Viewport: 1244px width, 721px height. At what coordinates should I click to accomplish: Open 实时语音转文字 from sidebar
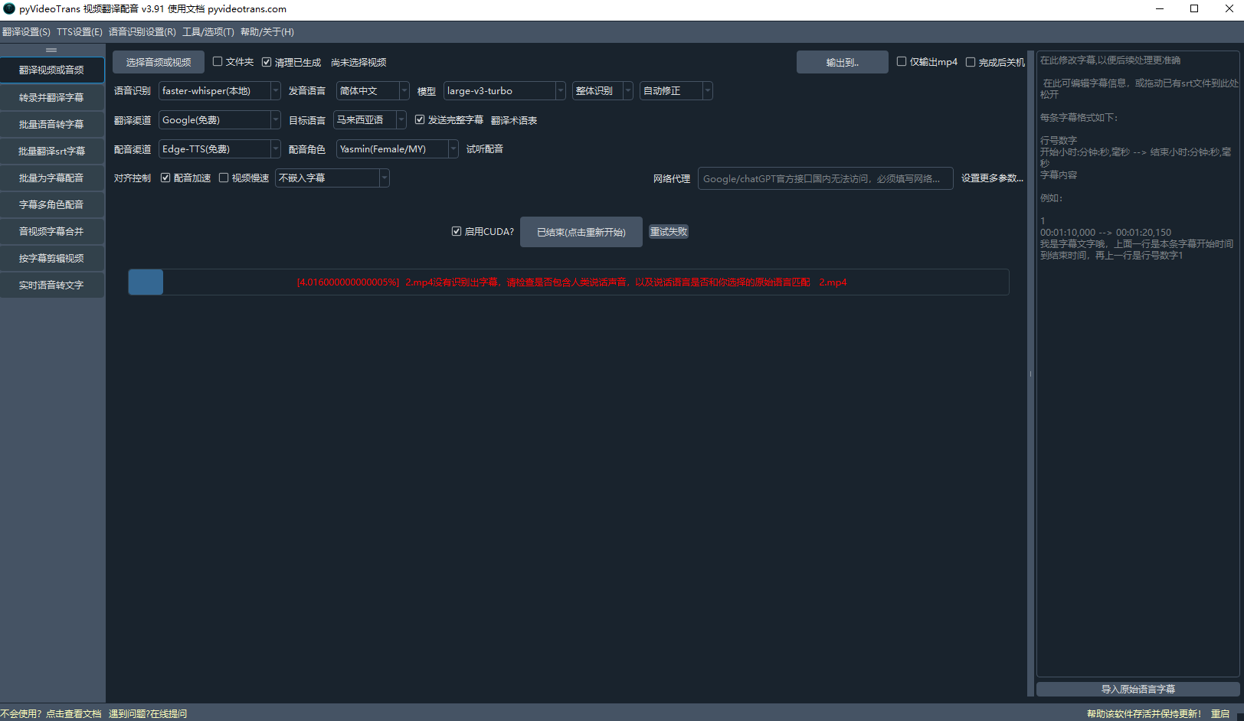pos(52,285)
